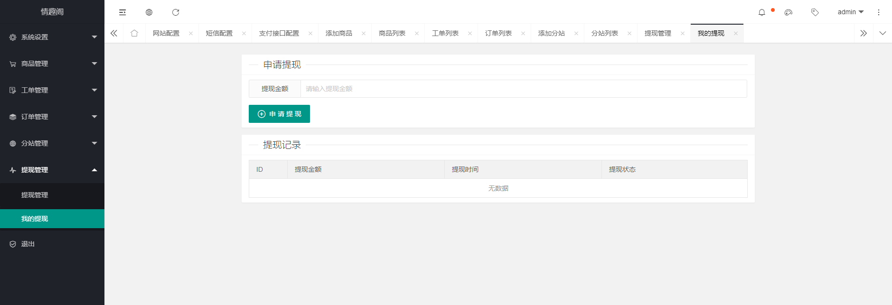Click 退出 to log out
Screen dimensions: 892x305
click(x=52, y=244)
